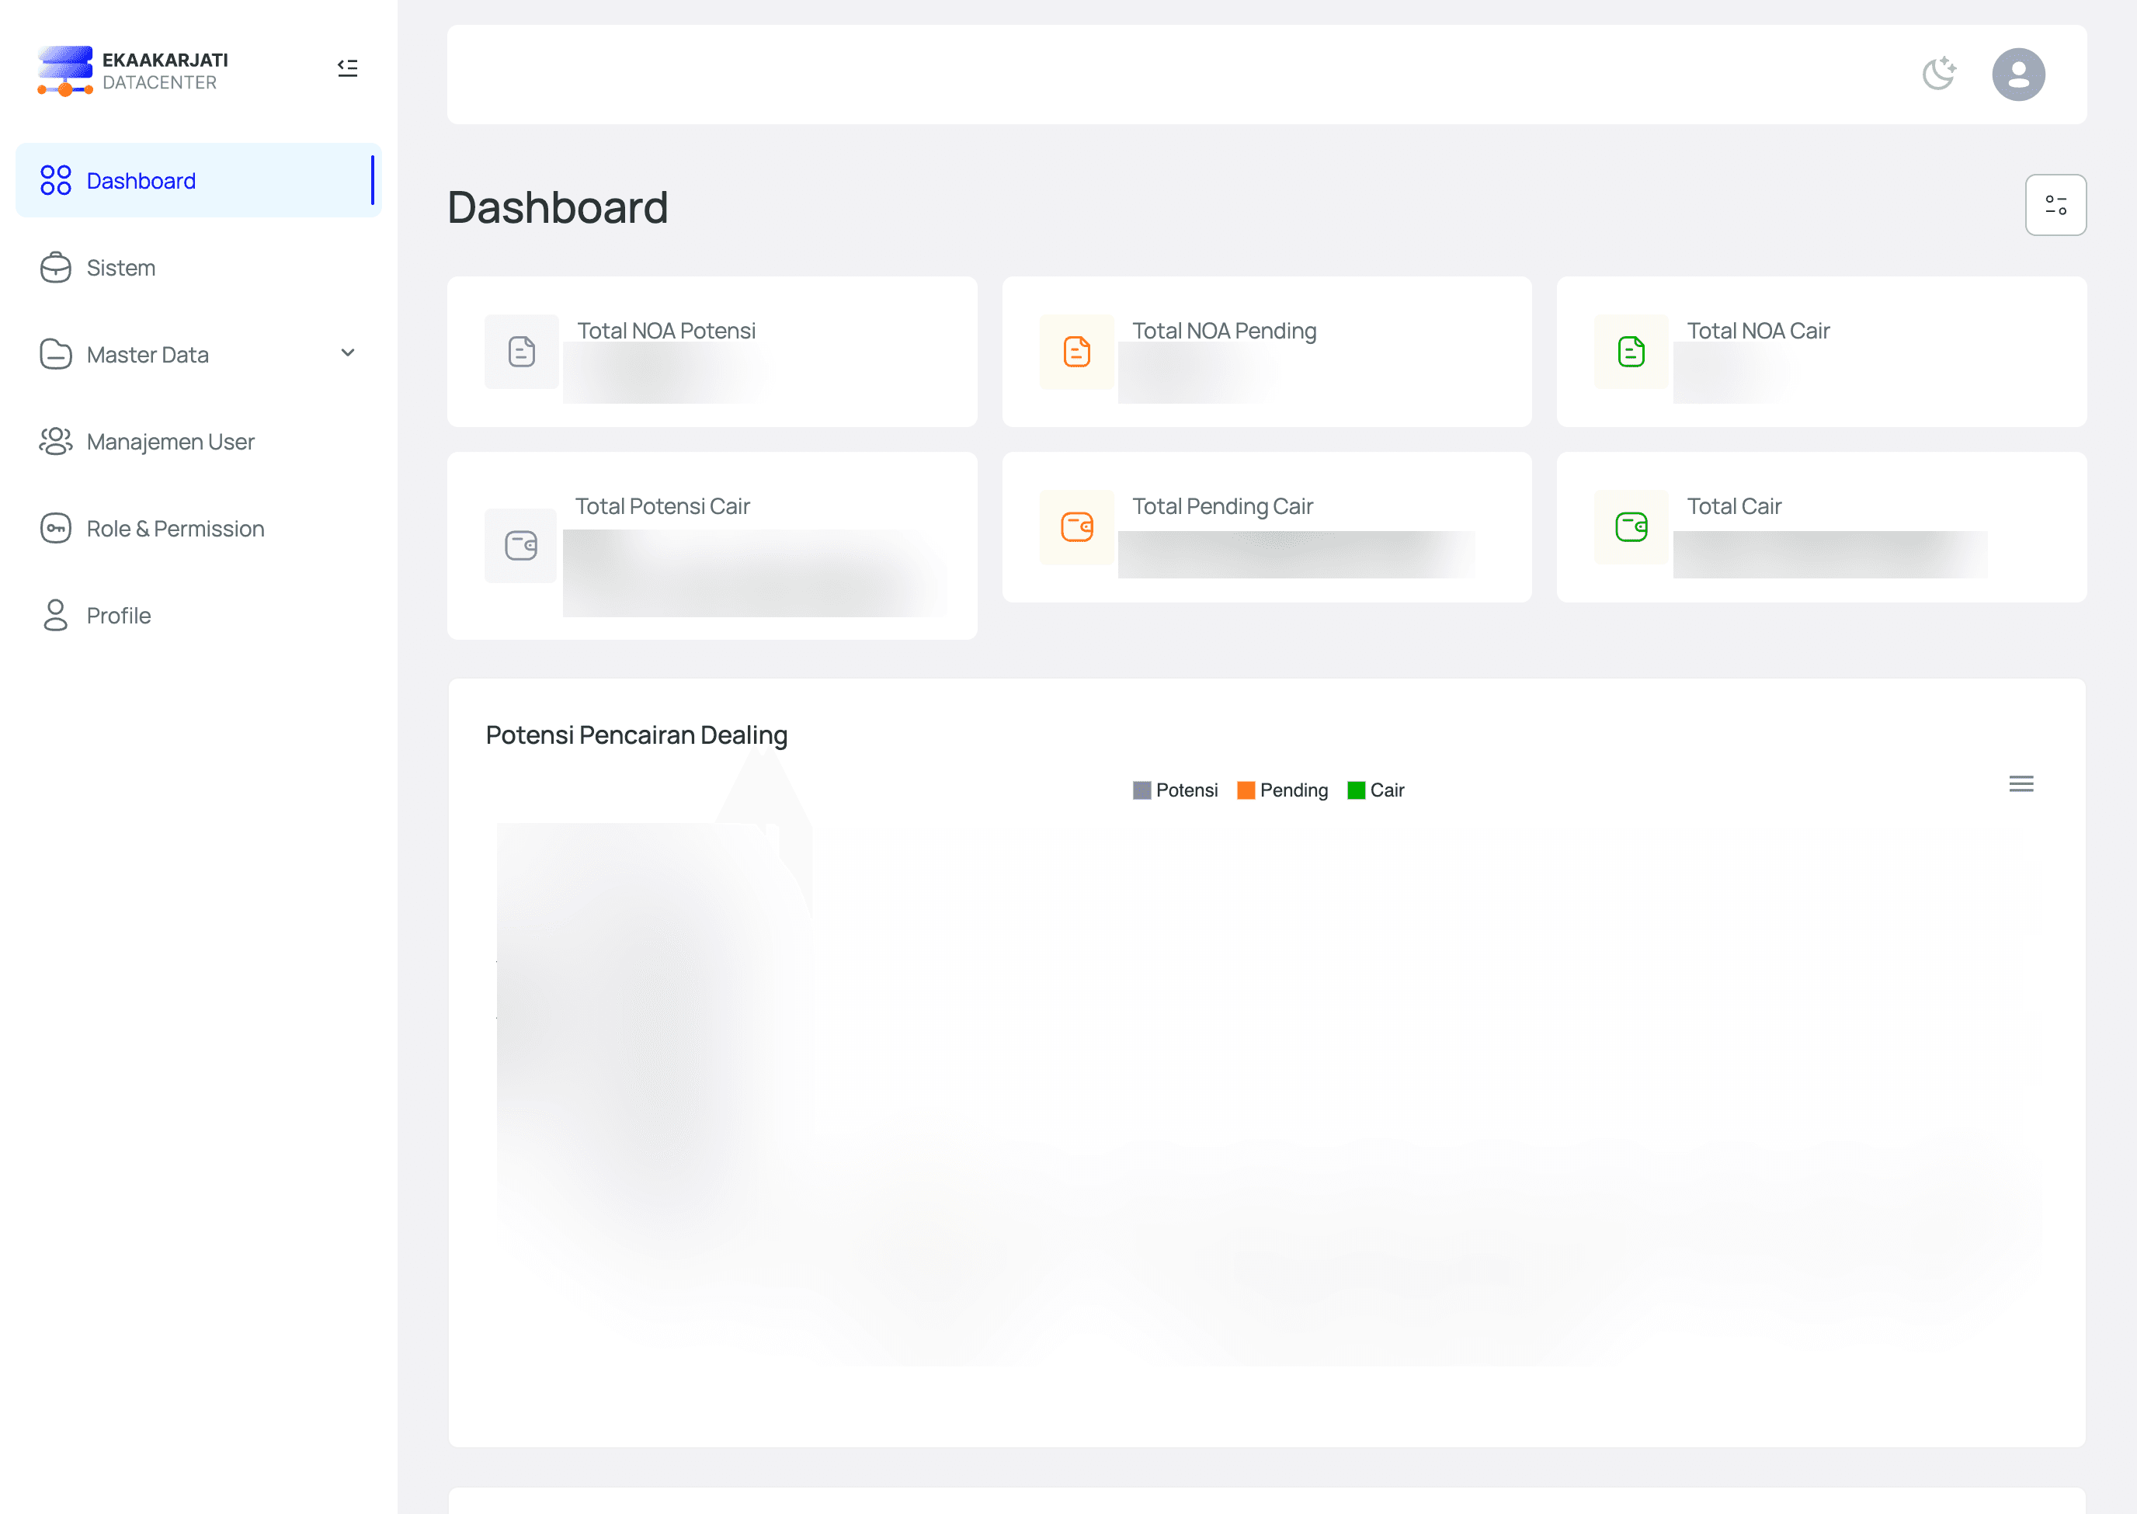Click the orange Pending legend swatch
Image resolution: width=2137 pixels, height=1514 pixels.
point(1246,790)
